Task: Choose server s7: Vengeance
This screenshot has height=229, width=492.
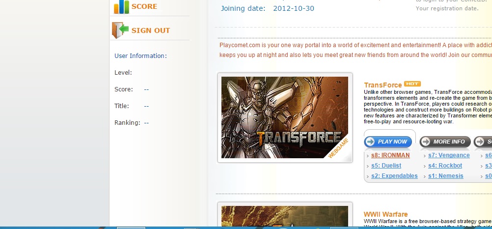Action: click(449, 155)
